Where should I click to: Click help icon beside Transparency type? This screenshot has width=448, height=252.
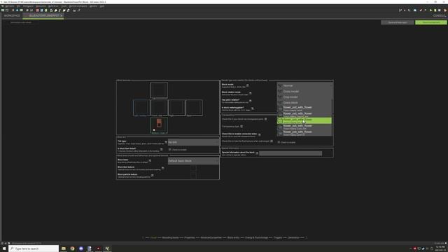pyautogui.click(x=241, y=126)
